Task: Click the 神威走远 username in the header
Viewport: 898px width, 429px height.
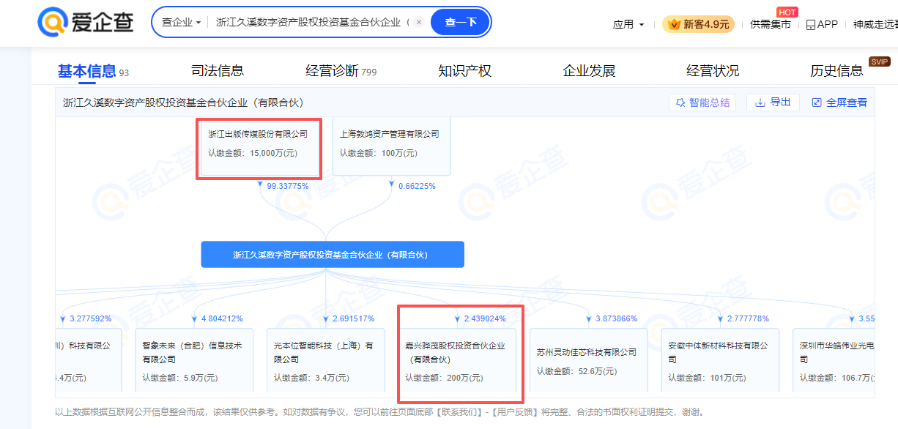Action: coord(875,24)
